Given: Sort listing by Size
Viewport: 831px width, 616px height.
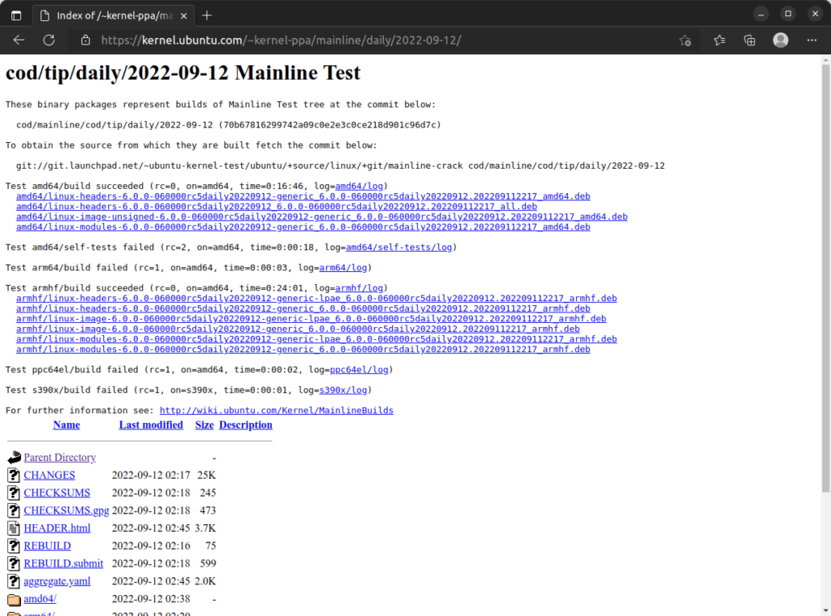Looking at the screenshot, I should 204,425.
